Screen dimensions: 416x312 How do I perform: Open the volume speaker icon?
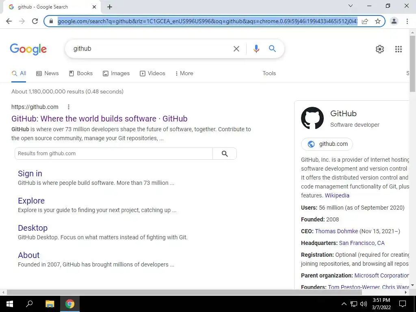[x=364, y=304]
